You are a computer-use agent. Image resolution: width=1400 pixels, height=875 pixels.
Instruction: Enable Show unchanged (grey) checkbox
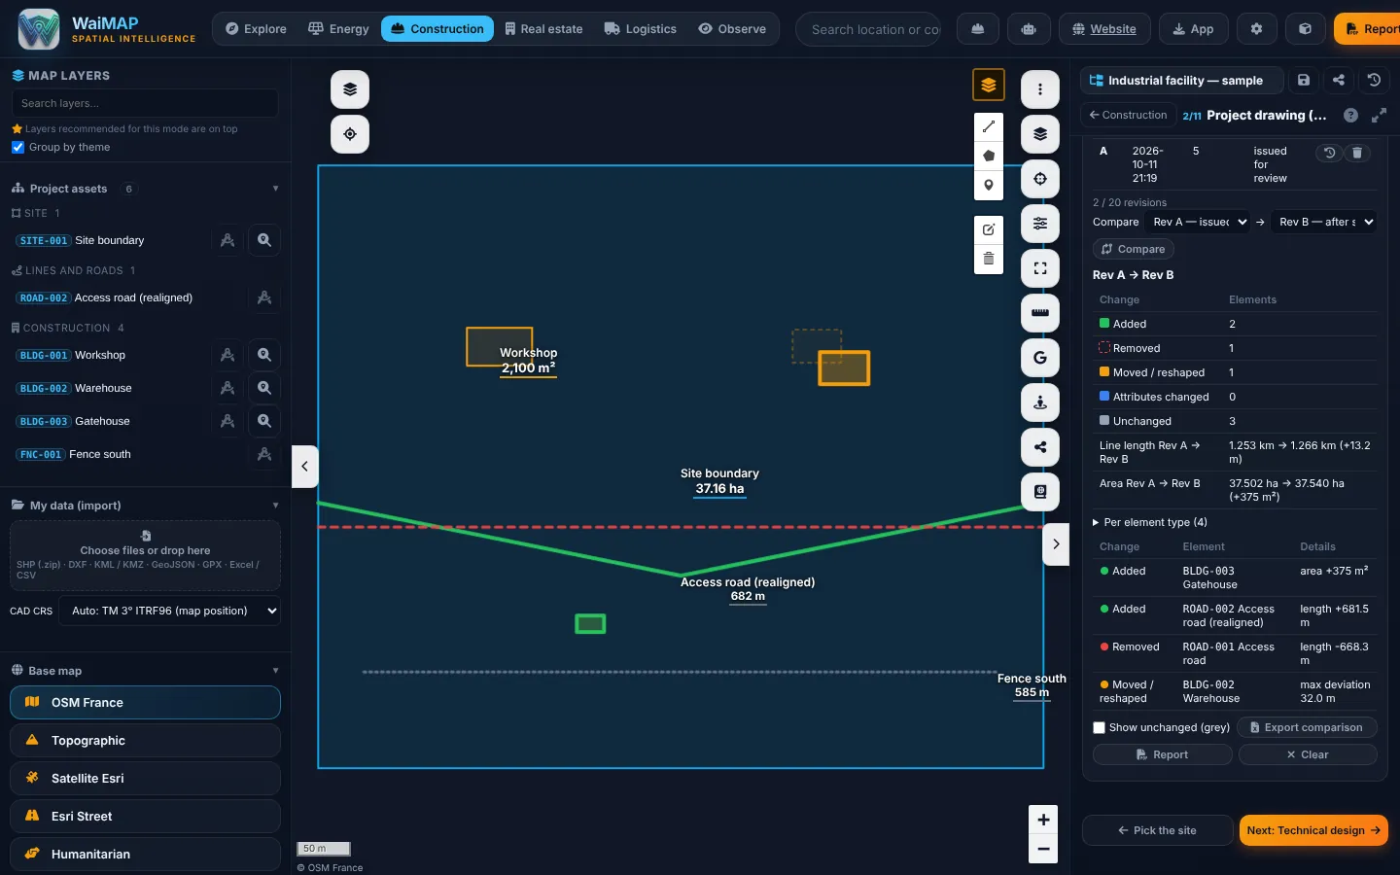[x=1099, y=727]
